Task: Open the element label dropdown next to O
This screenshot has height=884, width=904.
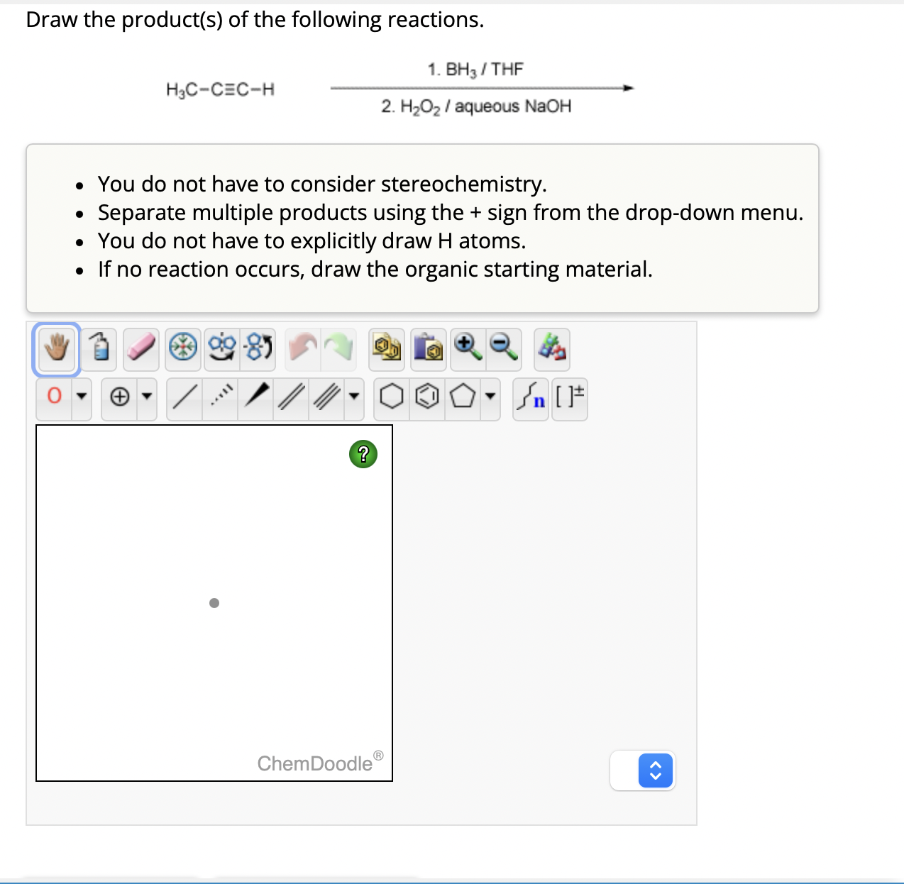Action: (81, 398)
